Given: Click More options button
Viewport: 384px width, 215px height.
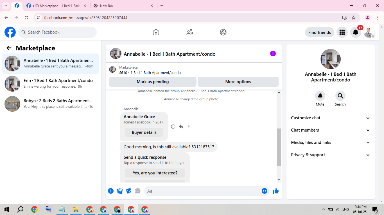Looking at the screenshot, I should [238, 82].
